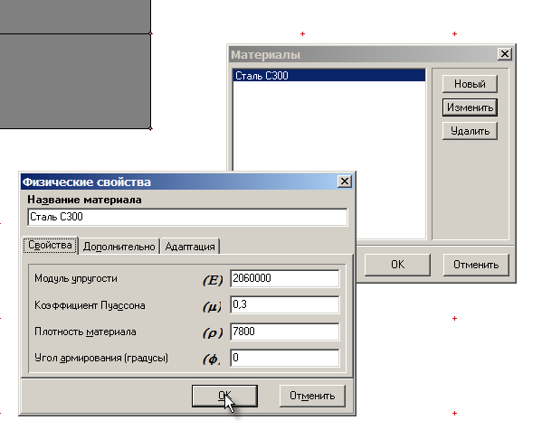Viewport: 542px width, 439px height.
Task: Switch to the Свойства tab
Action: click(50, 246)
